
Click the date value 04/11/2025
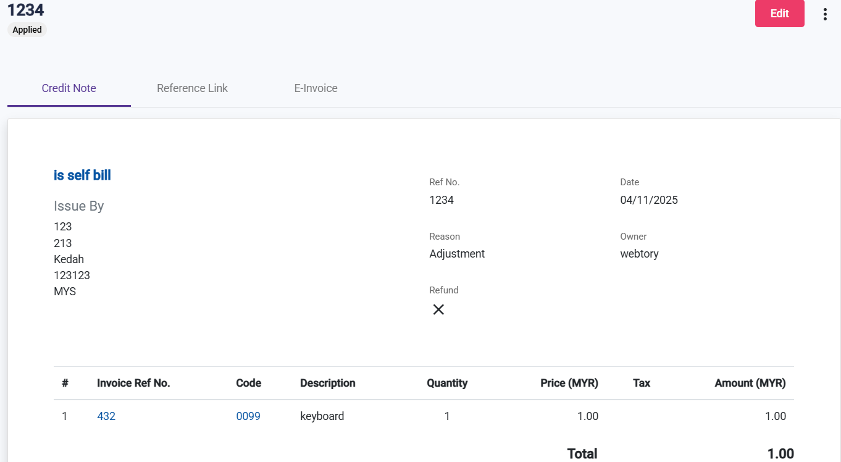coord(649,200)
